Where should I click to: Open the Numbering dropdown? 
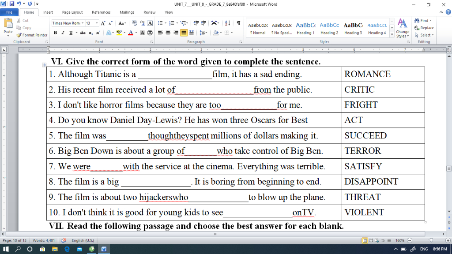177,23
